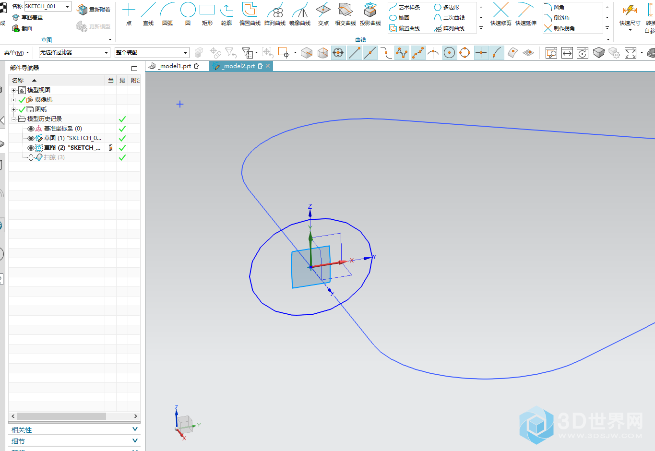Select the 轮廓 (Profile) tool
The width and height of the screenshot is (655, 451).
pos(226,14)
